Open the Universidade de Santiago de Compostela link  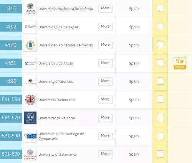(61, 136)
